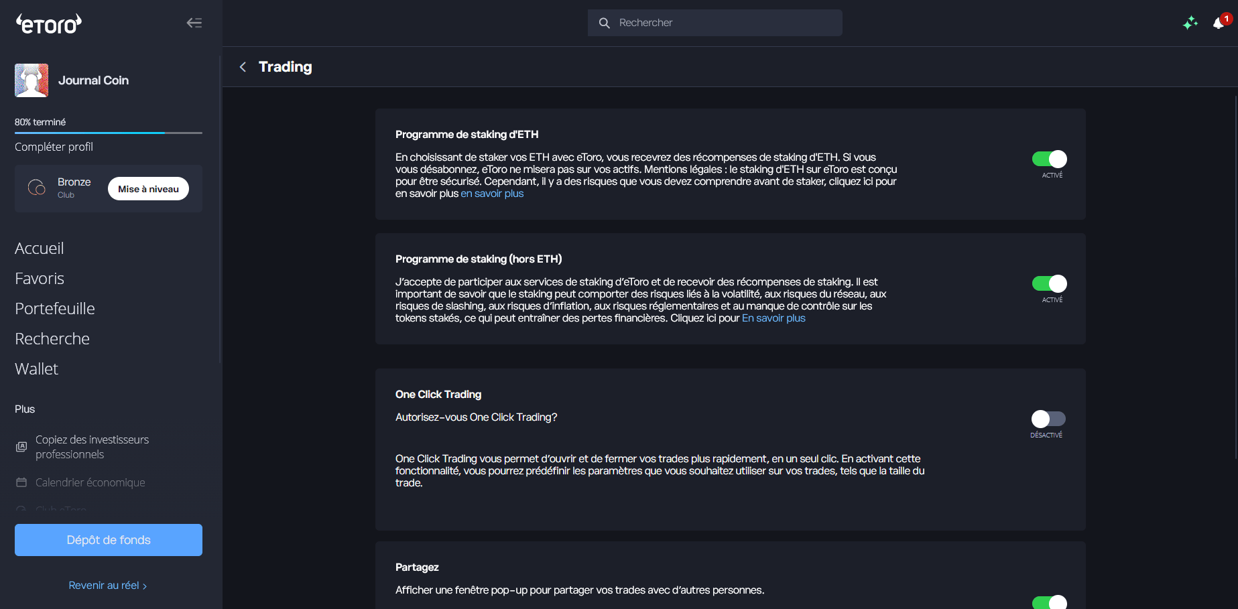Screen dimensions: 1238x609
Task: Disable the Programme de staking d'ETH toggle
Action: (1048, 159)
